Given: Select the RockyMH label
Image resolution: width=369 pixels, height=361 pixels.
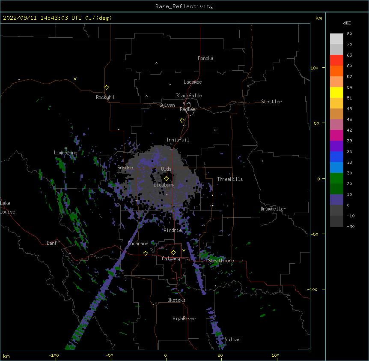Looking at the screenshot, I should [x=105, y=97].
